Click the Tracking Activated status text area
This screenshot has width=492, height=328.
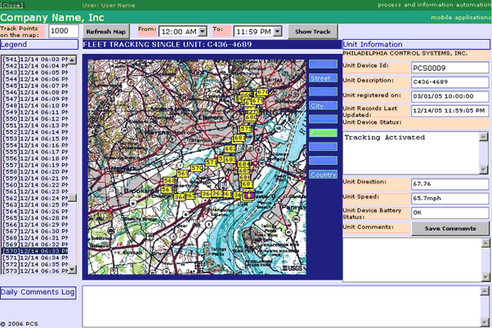coord(411,153)
